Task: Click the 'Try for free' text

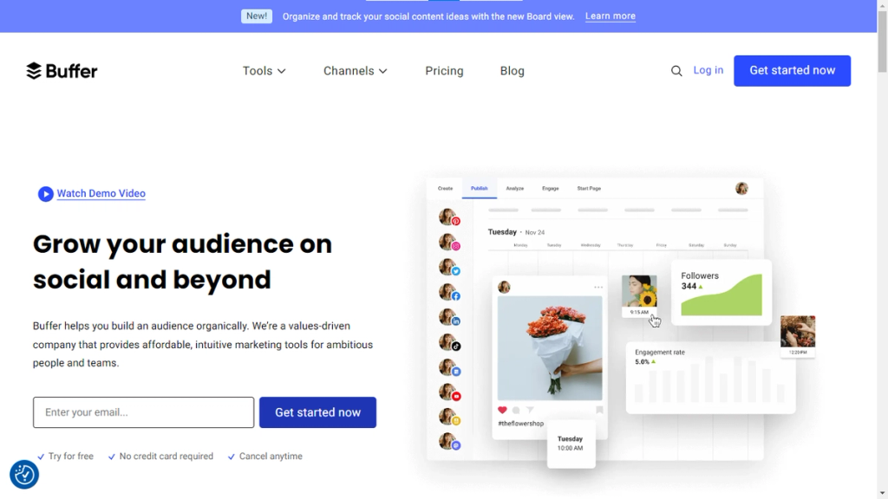Action: [x=71, y=456]
